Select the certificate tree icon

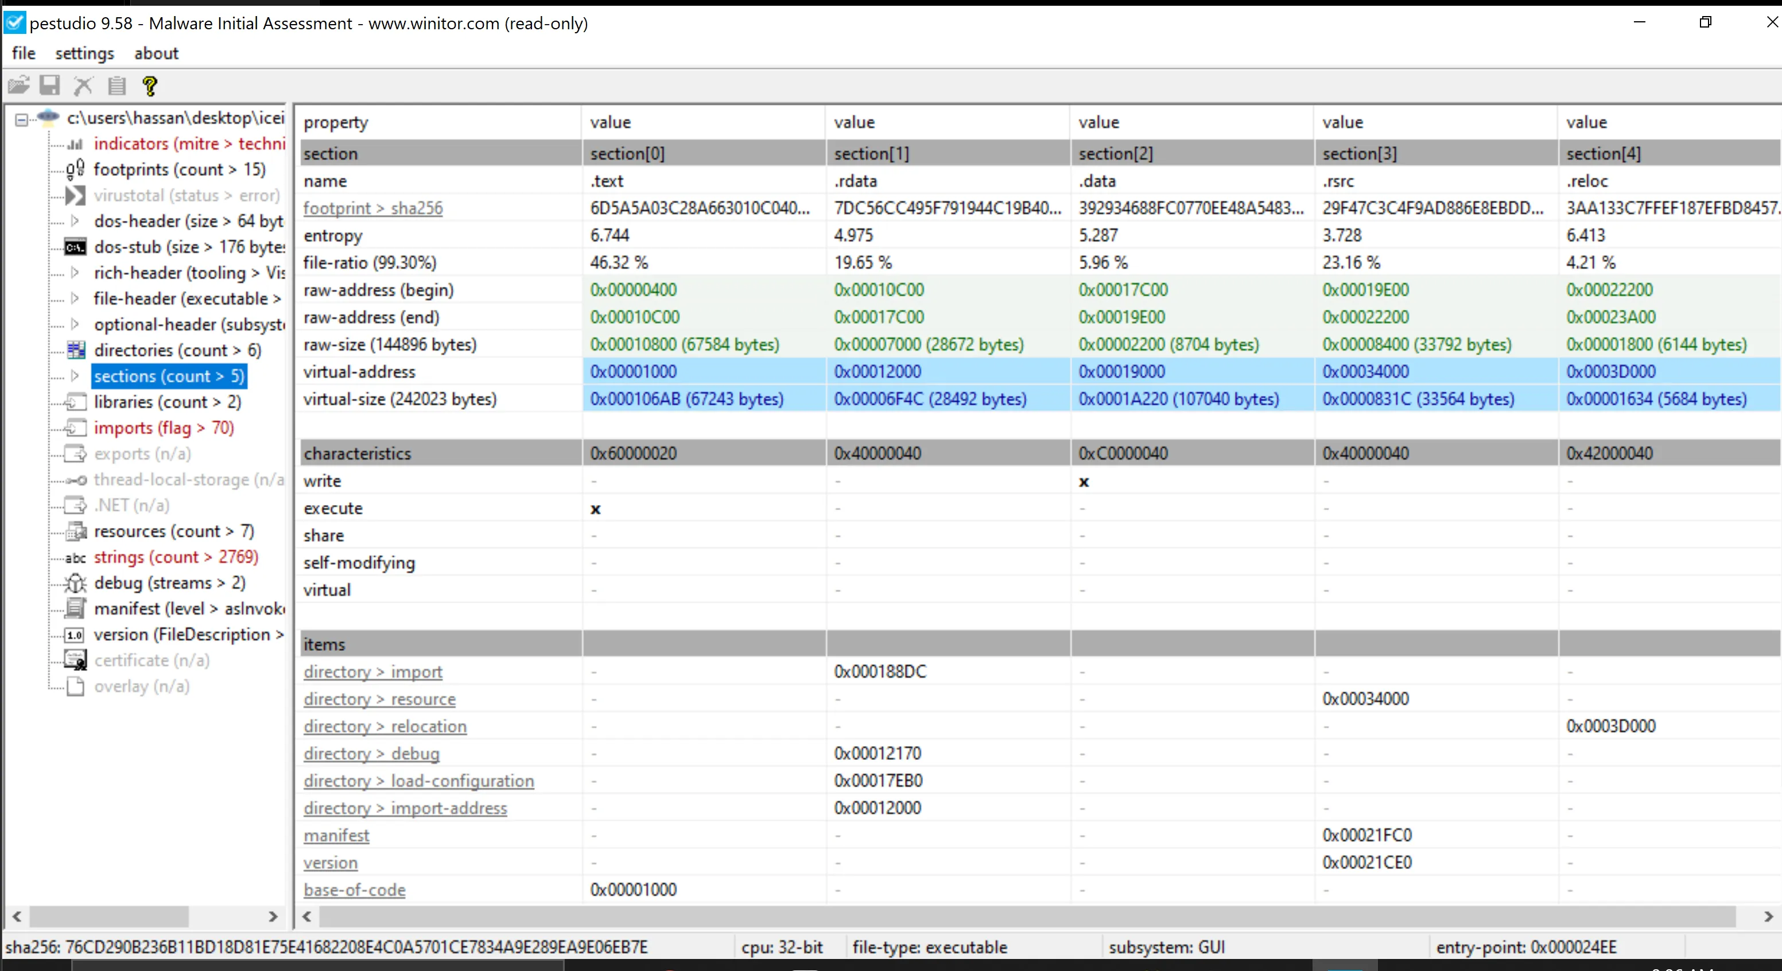[x=75, y=661]
